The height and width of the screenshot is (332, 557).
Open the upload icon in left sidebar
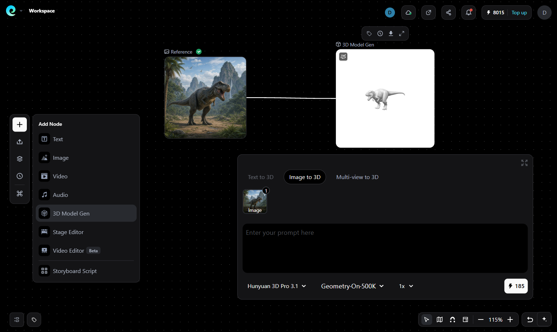point(20,142)
